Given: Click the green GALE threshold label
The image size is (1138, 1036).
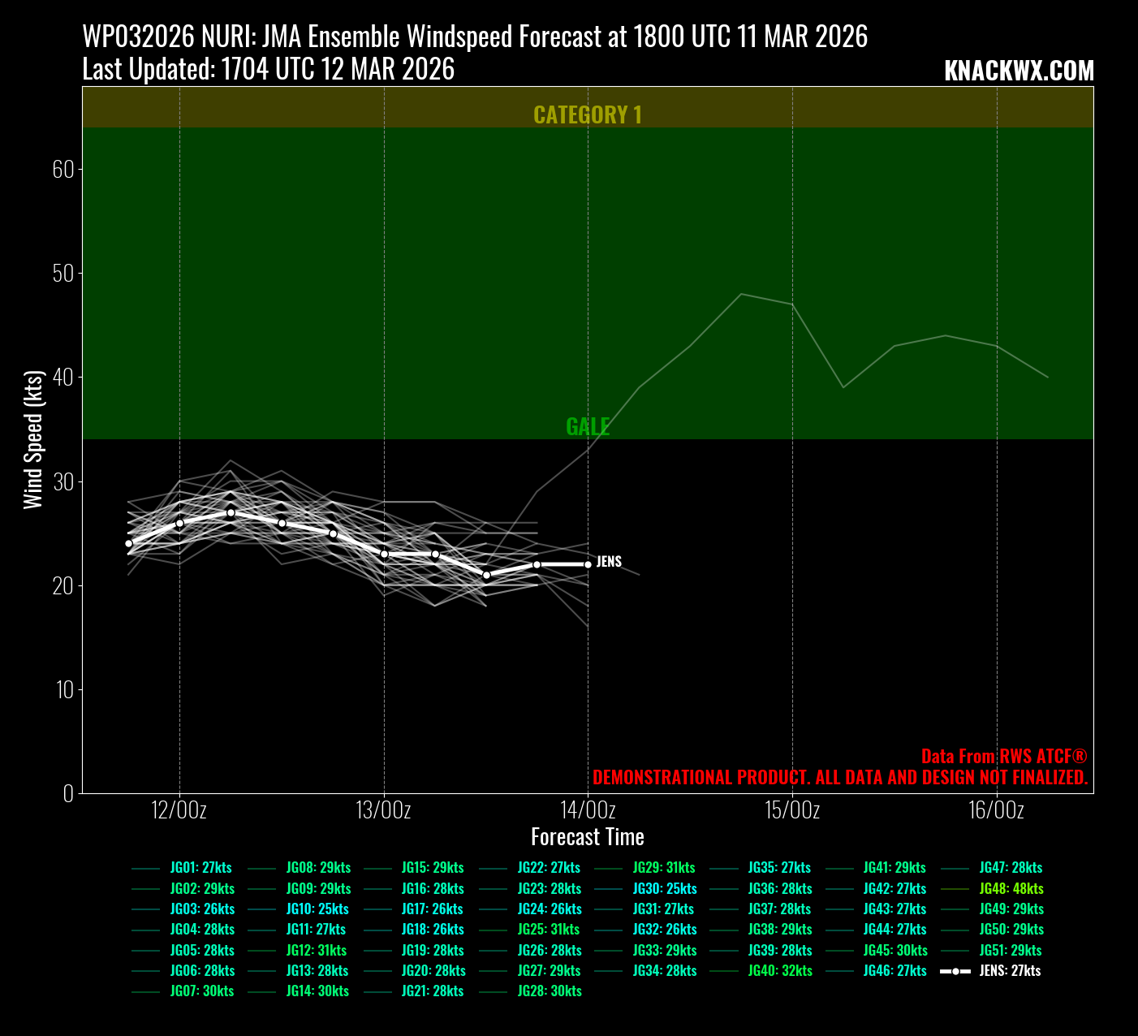Looking at the screenshot, I should click(x=588, y=426).
